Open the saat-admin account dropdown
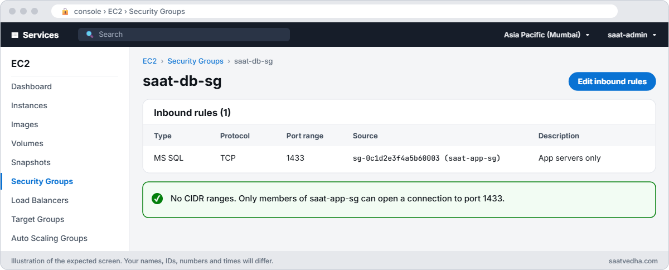The image size is (669, 270). 632,35
